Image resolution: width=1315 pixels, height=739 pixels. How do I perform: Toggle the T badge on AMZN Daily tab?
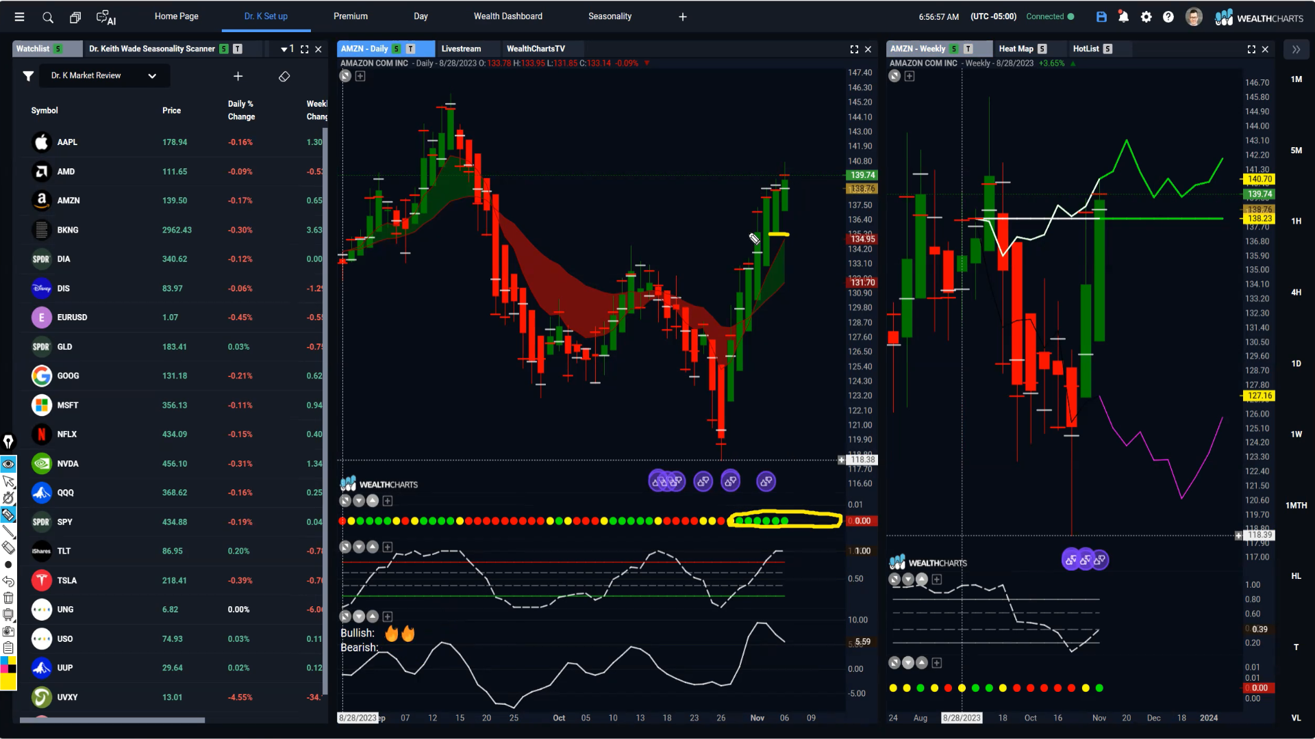(410, 49)
